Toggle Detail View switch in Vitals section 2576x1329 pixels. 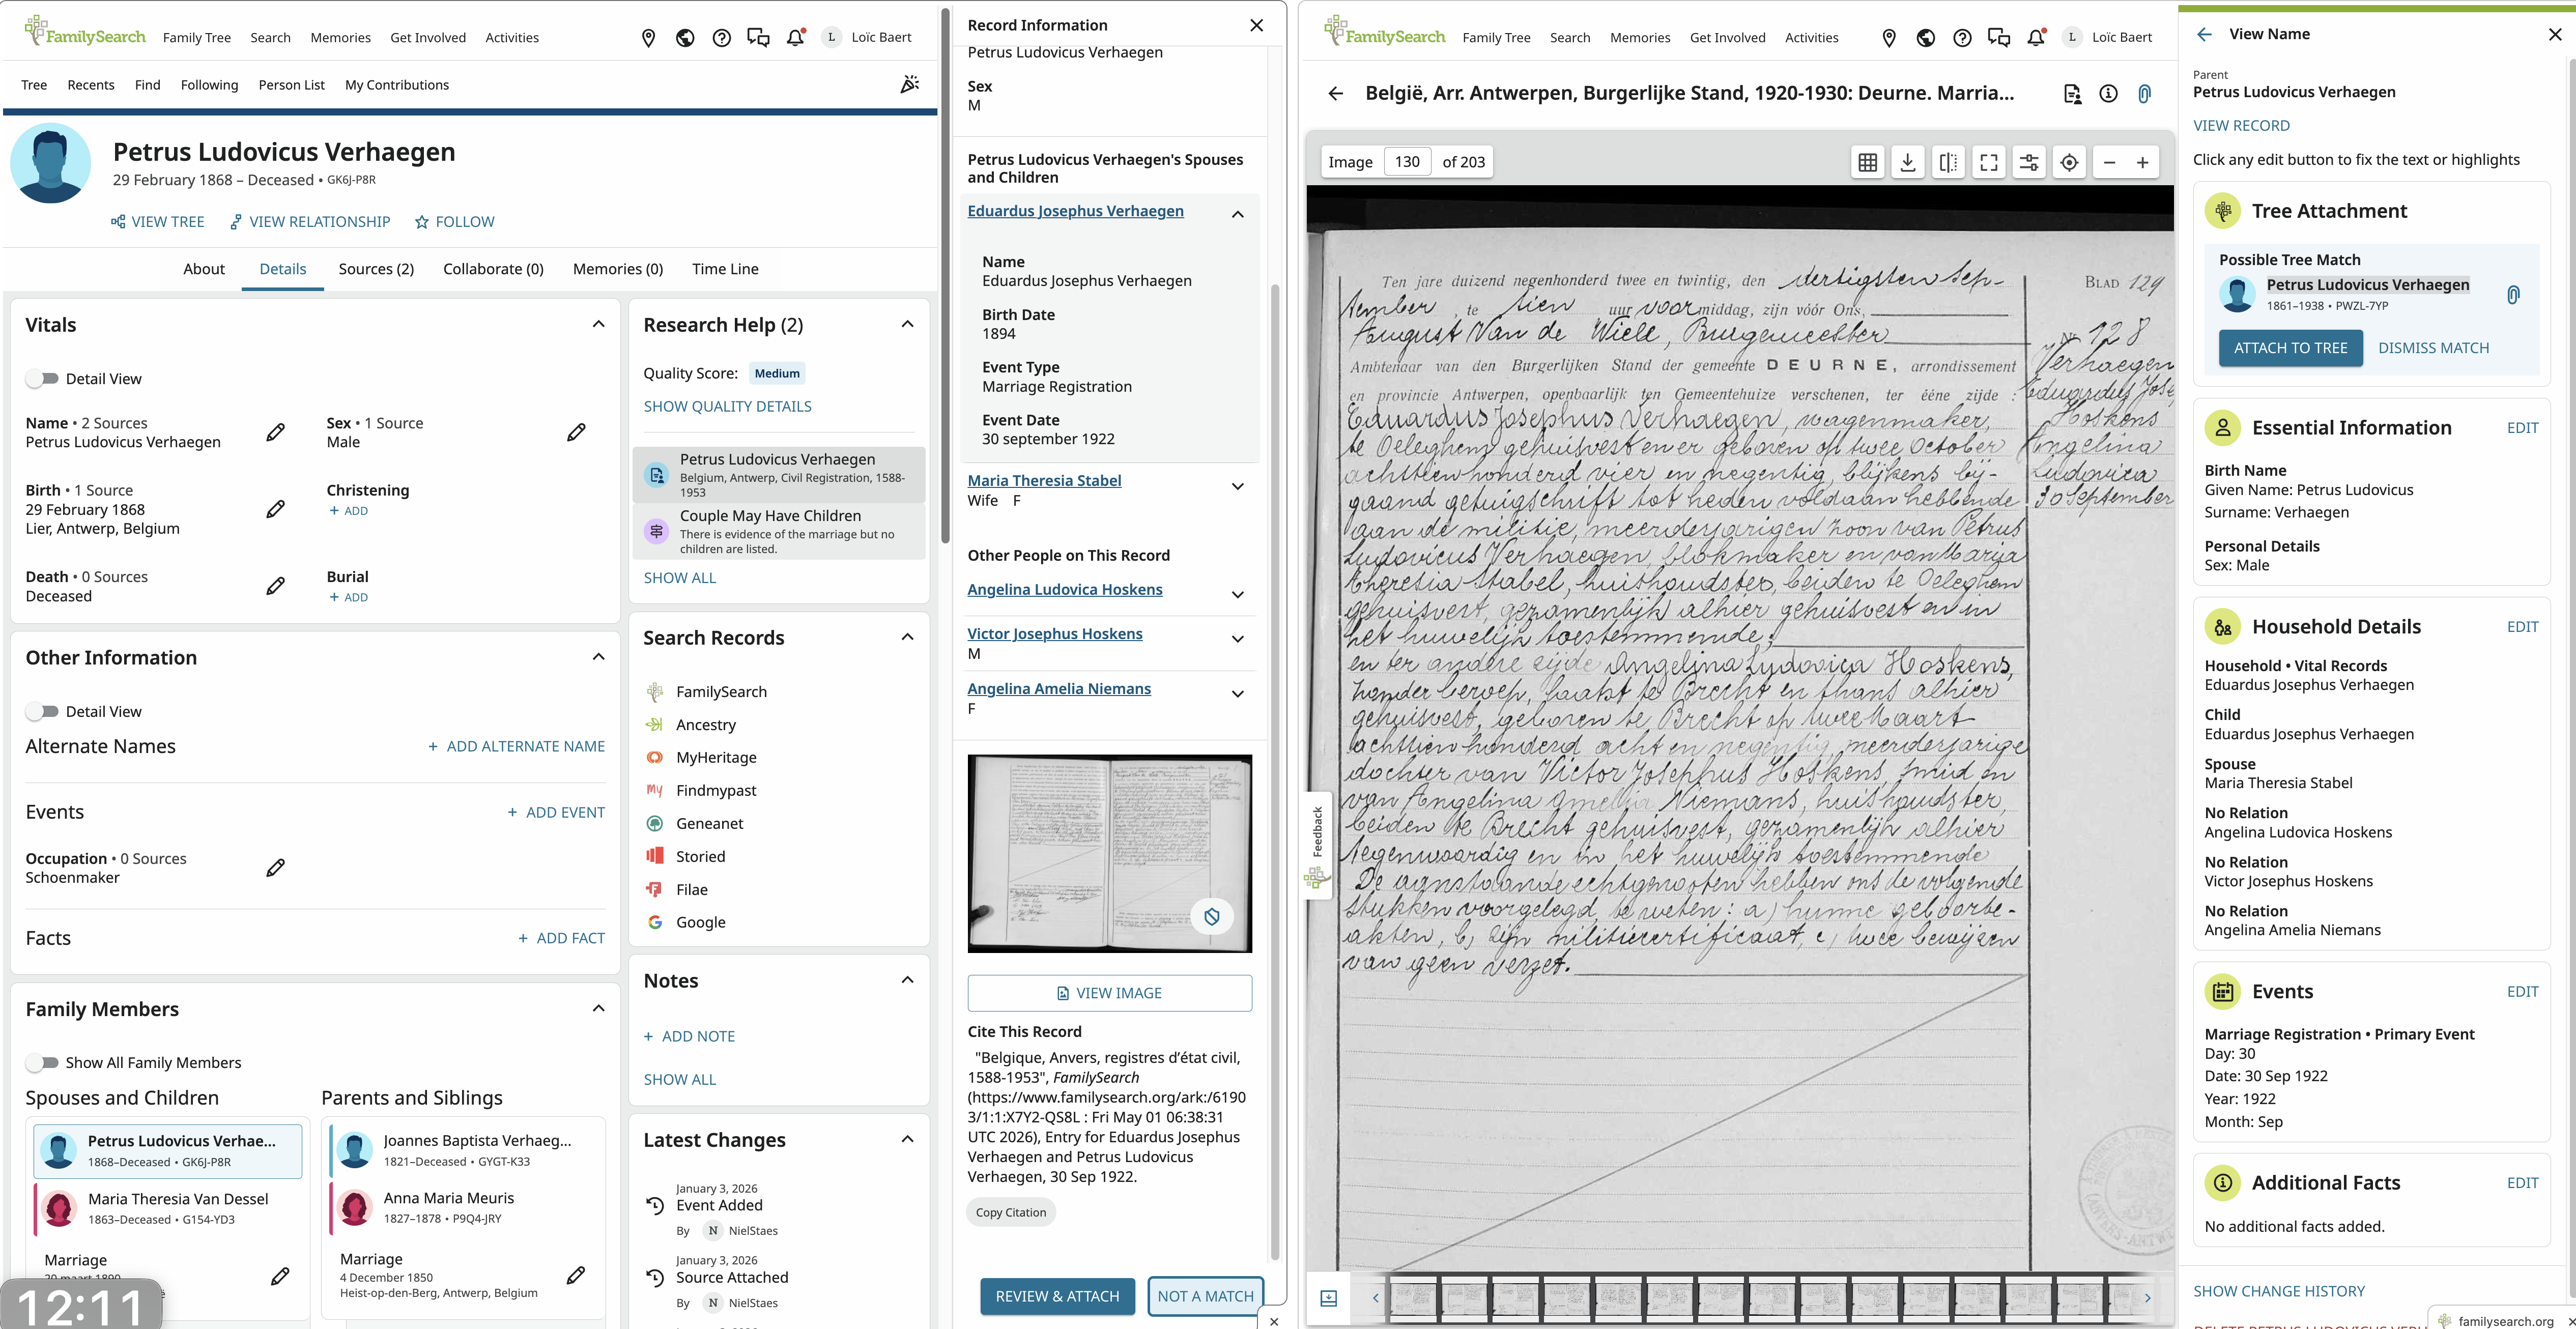pyautogui.click(x=42, y=379)
